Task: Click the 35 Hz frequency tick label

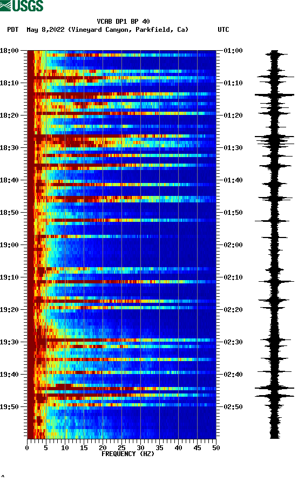Action: pos(159,448)
